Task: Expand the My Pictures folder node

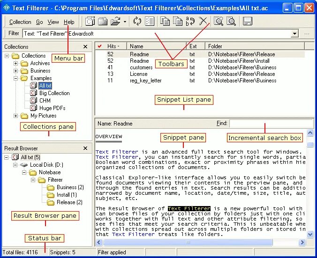Action: point(15,116)
